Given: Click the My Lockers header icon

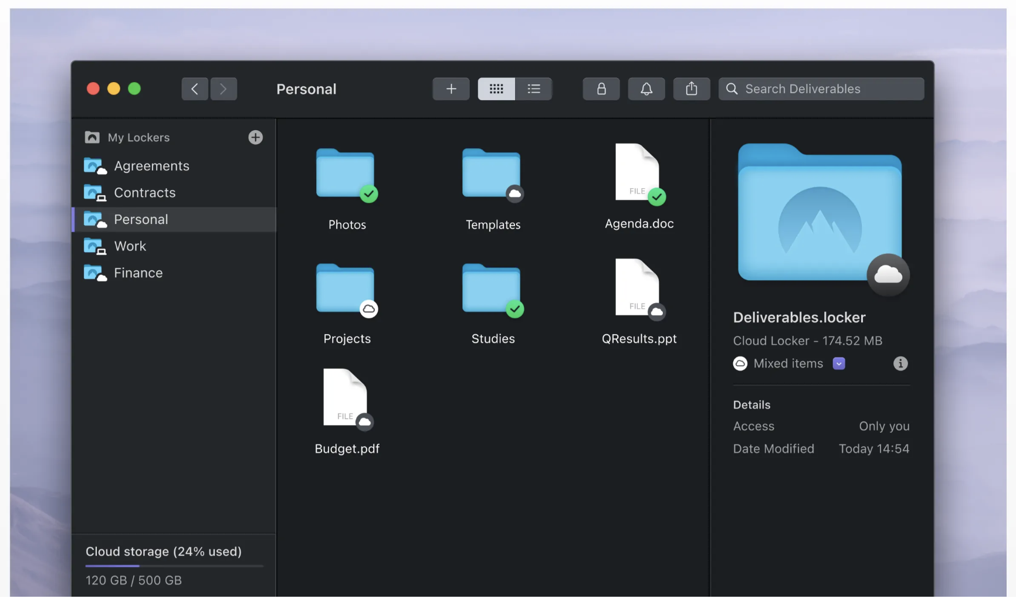Looking at the screenshot, I should click(92, 137).
